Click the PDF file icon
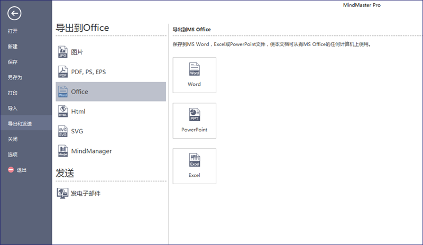The width and height of the screenshot is (423, 245). 63,72
